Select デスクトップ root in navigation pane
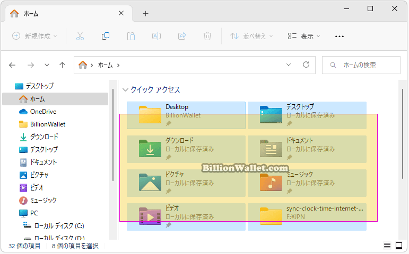 (x=34, y=86)
